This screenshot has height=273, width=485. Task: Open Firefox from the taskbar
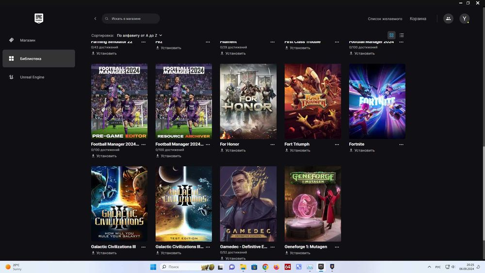[276, 267]
